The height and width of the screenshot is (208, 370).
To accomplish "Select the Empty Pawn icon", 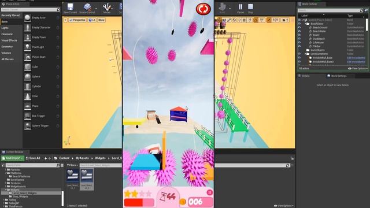I will [28, 37].
